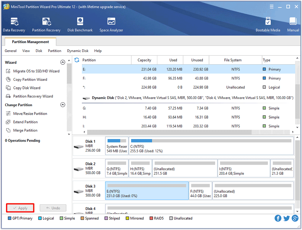302x230 pixels.
Task: Select the Disk 1 drive icon
Action: coord(79,147)
